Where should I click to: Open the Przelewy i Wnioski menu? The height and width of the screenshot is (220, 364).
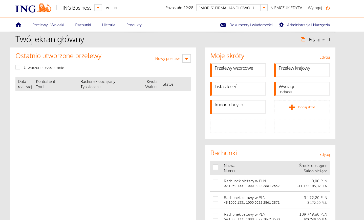pyautogui.click(x=48, y=25)
